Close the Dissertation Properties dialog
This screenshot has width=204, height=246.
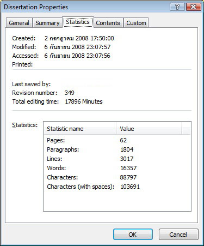194,7
